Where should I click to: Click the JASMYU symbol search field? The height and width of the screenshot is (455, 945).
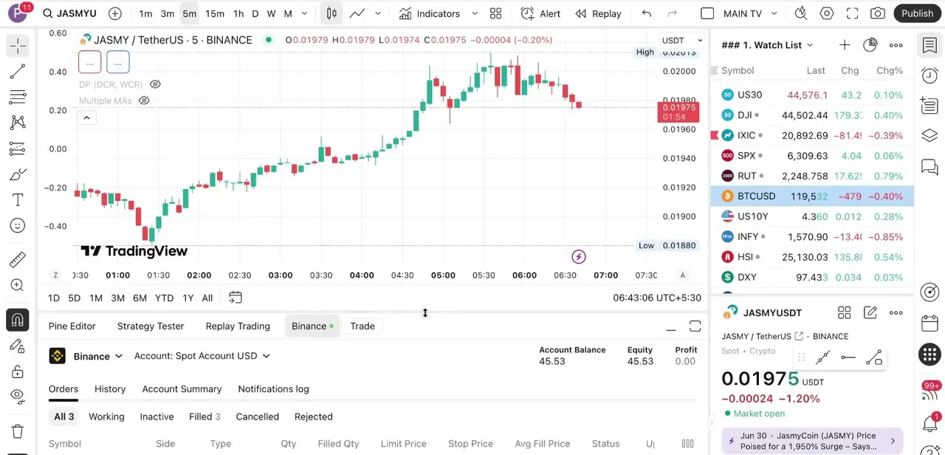point(69,13)
